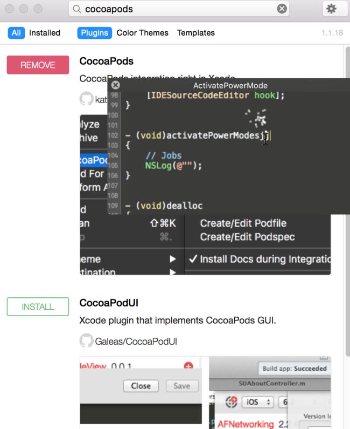Viewport: 350px width, 429px height.
Task: Click the activatePowerModes method line
Action: (197, 135)
